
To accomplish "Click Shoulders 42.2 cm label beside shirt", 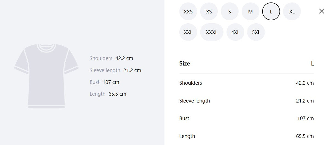I will click(x=111, y=58).
